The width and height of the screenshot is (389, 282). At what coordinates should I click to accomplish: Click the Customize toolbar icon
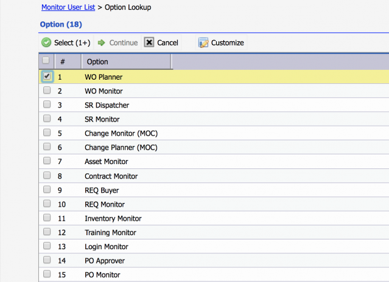tap(203, 43)
